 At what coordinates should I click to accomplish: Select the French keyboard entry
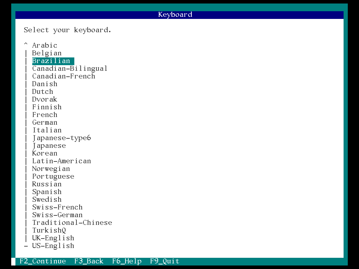(45, 115)
